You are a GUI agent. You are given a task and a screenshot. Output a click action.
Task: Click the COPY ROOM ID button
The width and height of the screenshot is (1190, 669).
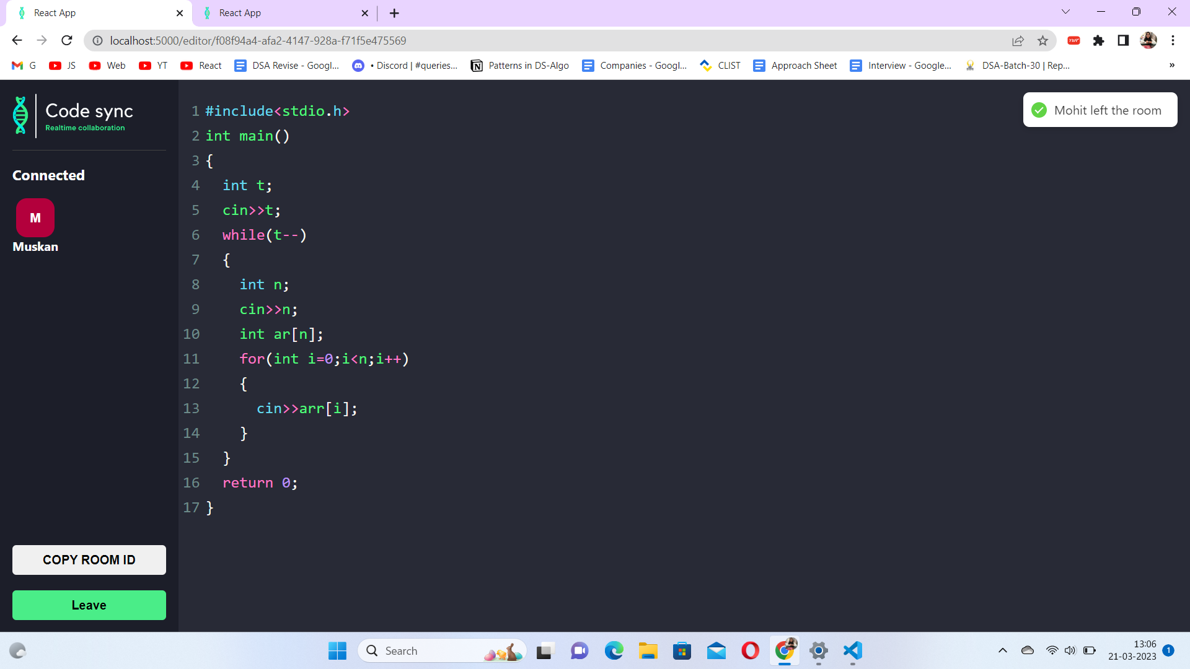(89, 559)
